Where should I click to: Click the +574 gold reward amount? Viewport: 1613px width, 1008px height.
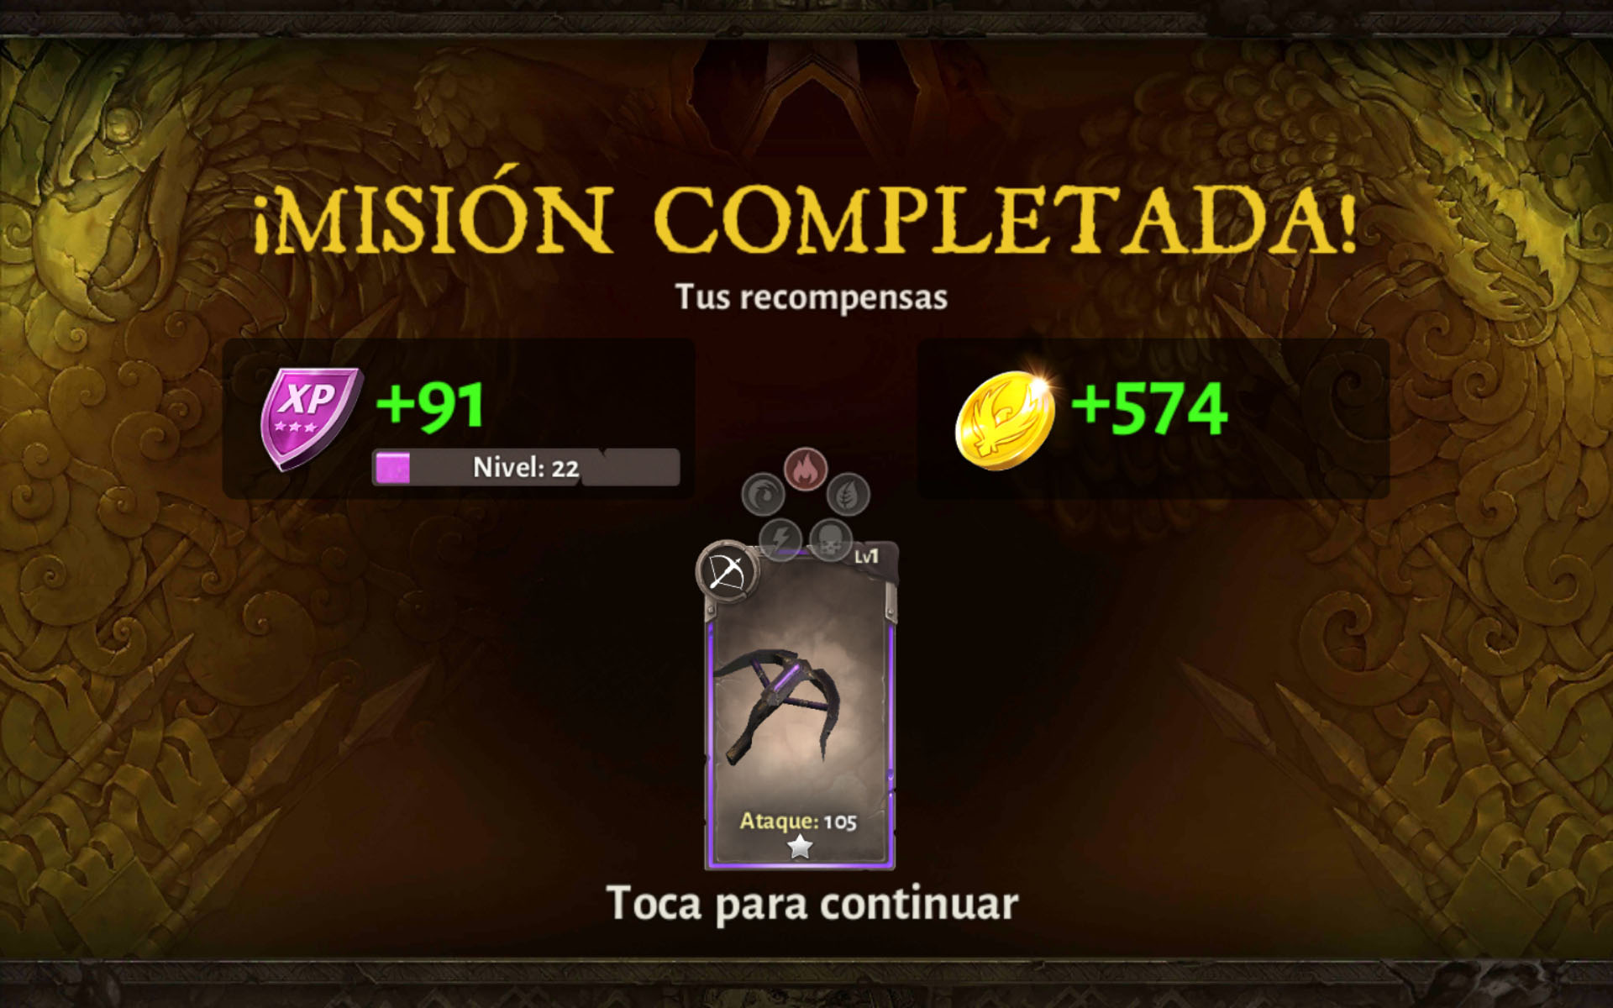click(1149, 408)
